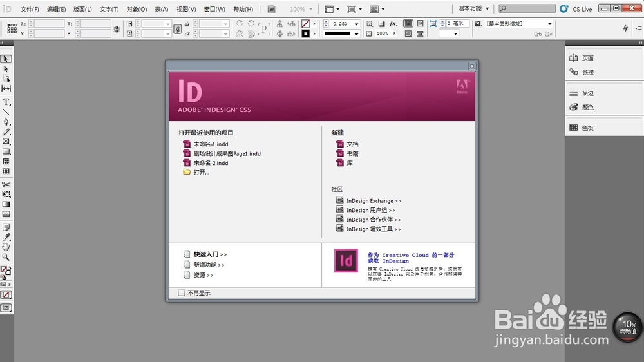Open the 色板 swatches panel
This screenshot has width=644, height=362.
(x=587, y=128)
